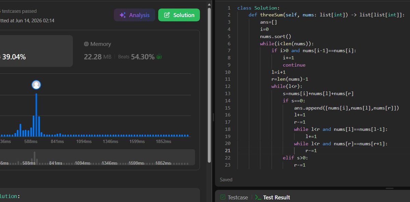
Task: Click 'if s==0:' on line 14
Action: pos(294,101)
